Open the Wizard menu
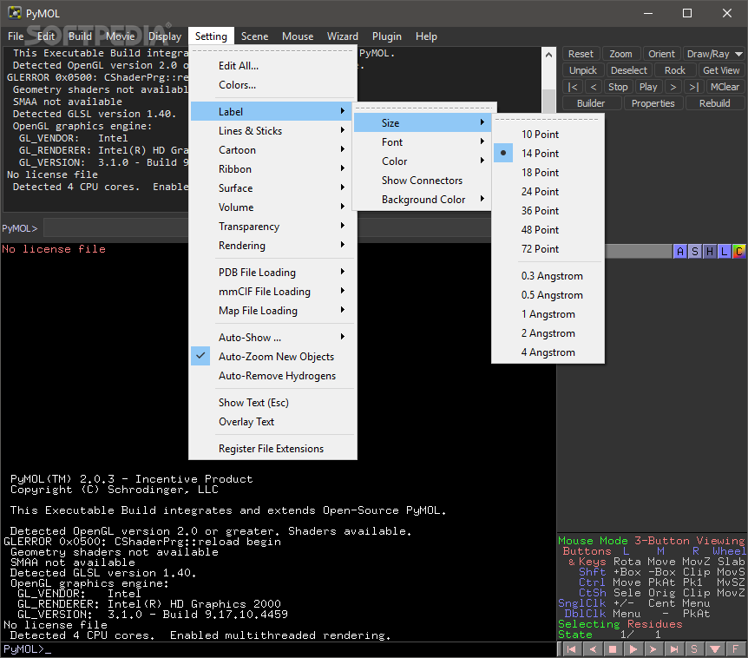Screen dimensions: 748x658 point(343,36)
